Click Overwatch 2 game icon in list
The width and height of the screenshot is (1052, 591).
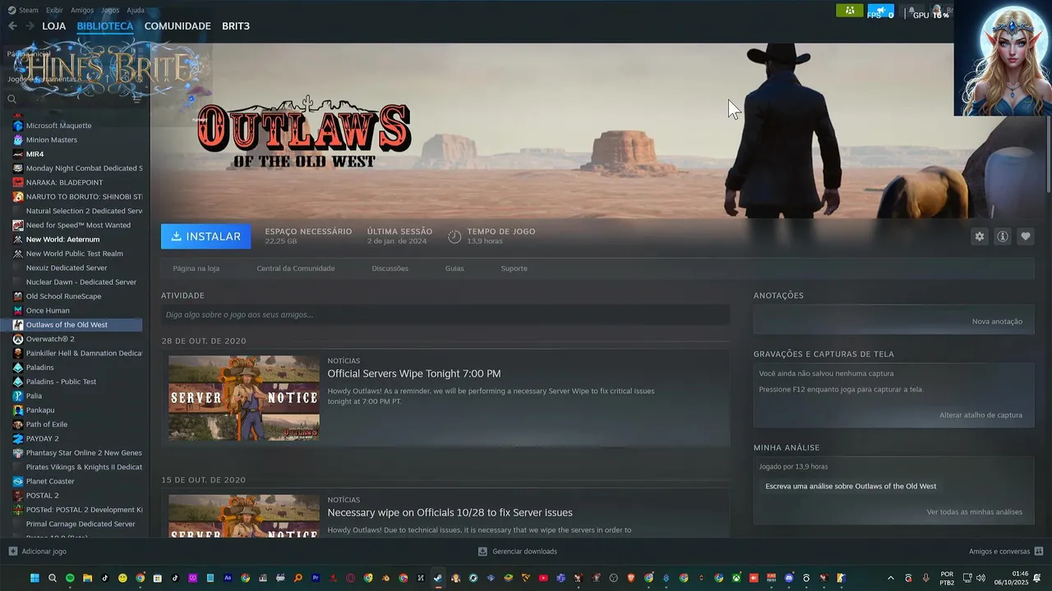[x=18, y=339]
